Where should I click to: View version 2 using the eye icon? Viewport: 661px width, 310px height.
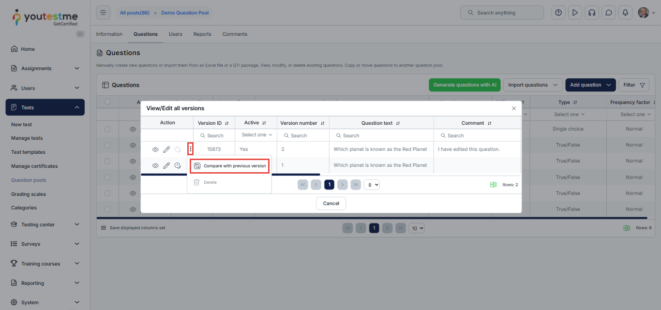tap(155, 149)
